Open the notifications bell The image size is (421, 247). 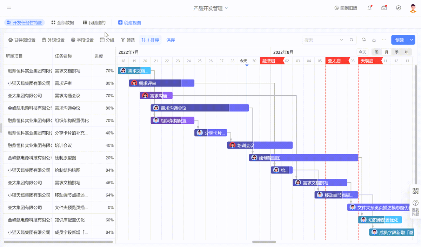click(369, 8)
